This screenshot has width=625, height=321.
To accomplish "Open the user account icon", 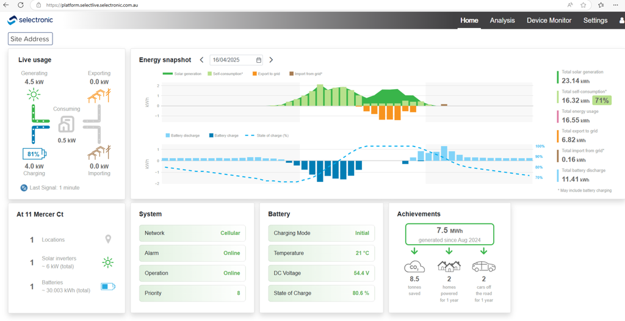I will point(622,20).
